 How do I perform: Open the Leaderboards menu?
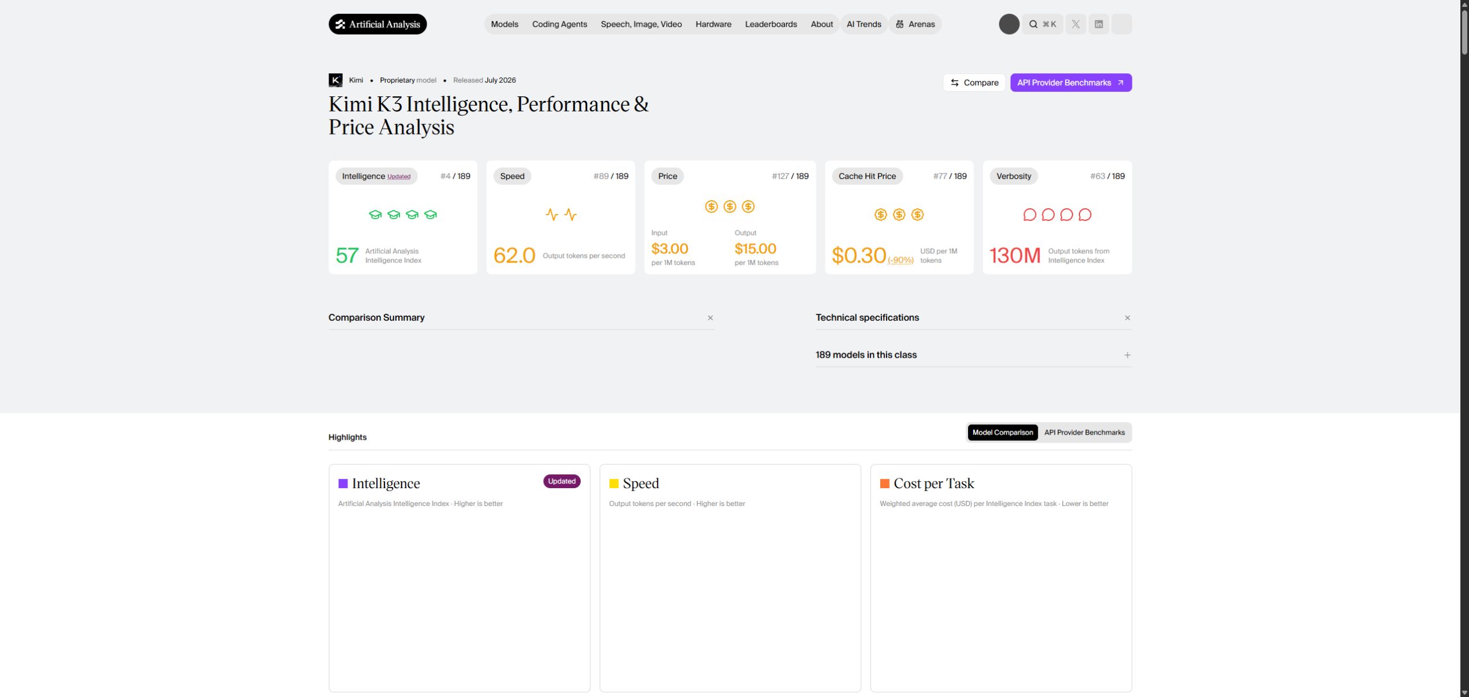pyautogui.click(x=771, y=24)
